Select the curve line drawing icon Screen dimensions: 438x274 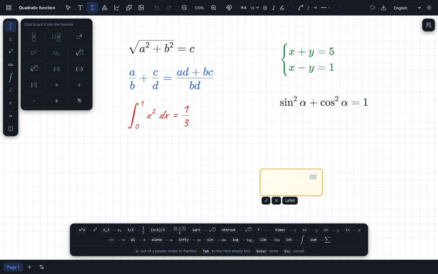301,8
